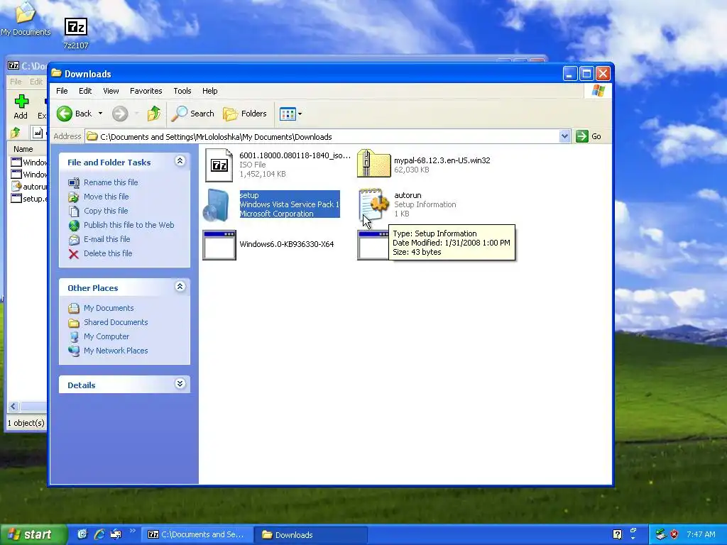
Task: Open My Network Places link
Action: [x=116, y=351]
